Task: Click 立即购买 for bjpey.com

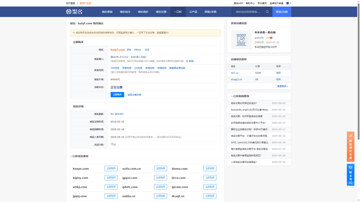Action: [111, 178]
